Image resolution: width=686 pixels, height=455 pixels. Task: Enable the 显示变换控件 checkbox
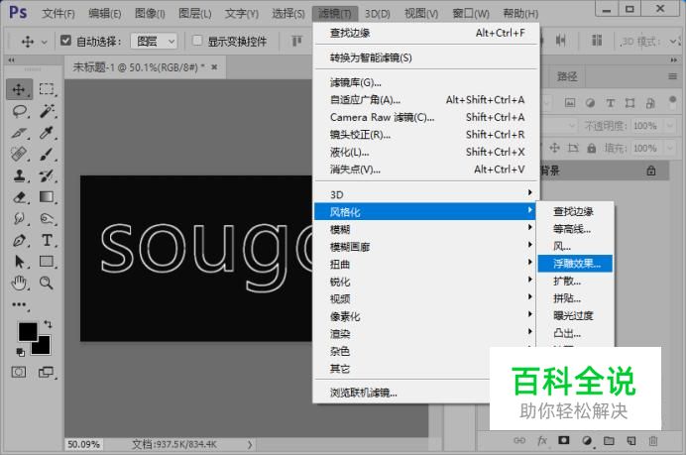pos(197,41)
